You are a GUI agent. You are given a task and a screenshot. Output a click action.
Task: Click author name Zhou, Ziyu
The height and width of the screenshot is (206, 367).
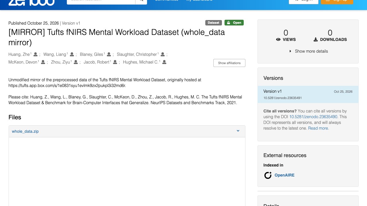point(60,62)
